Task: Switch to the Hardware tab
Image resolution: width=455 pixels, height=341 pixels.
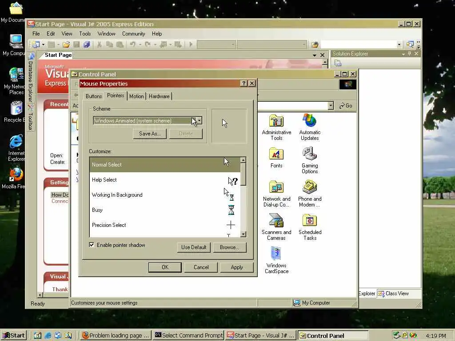Action: 159,96
